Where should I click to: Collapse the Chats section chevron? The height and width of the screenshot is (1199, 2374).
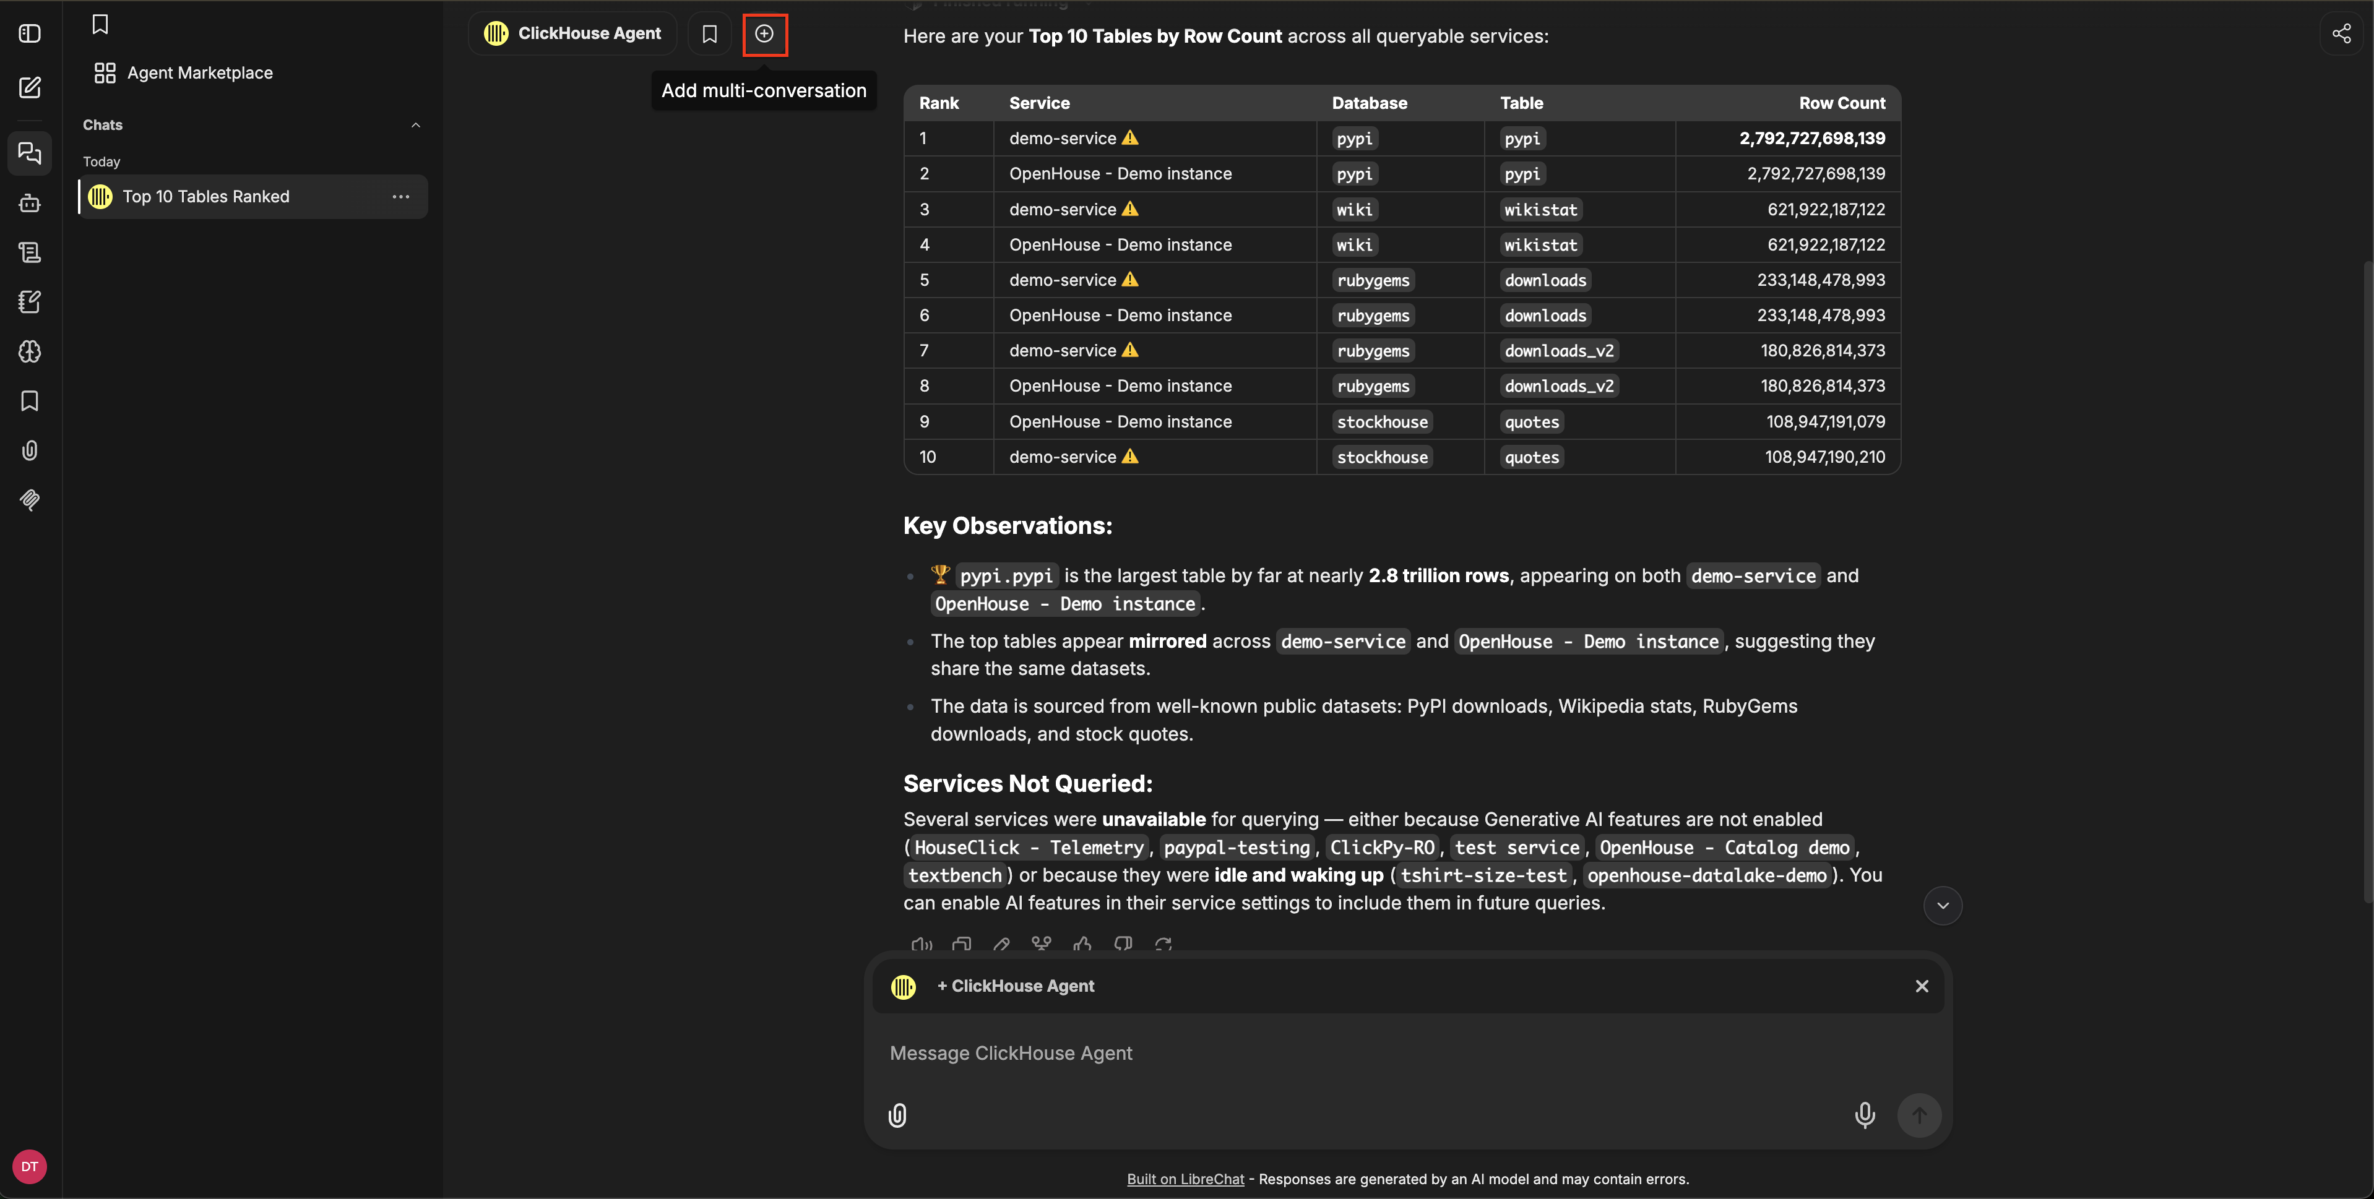point(416,126)
